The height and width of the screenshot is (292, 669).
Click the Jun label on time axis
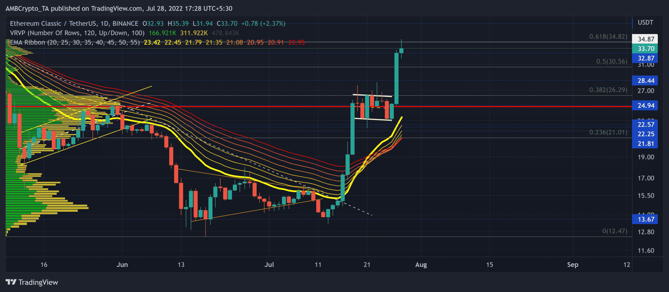click(x=122, y=265)
